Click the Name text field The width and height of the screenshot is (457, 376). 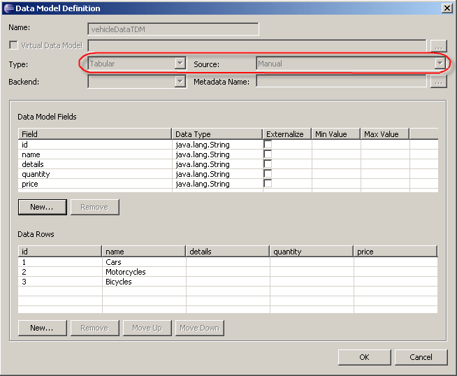click(x=173, y=29)
